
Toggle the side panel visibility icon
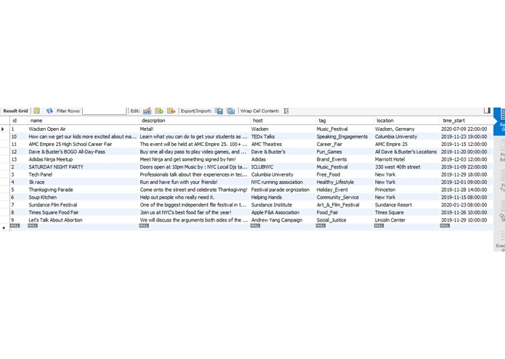pos(487,110)
